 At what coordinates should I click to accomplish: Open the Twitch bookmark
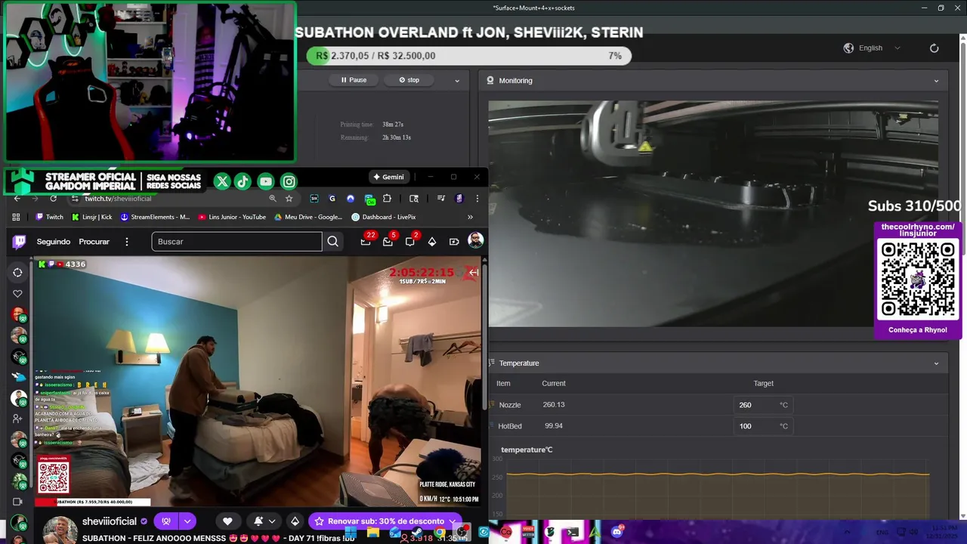tap(49, 217)
